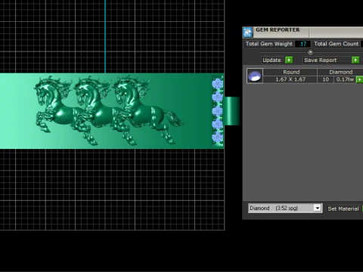363x272 pixels.
Task: Click the round gem thumbnail in report row
Action: [255, 76]
